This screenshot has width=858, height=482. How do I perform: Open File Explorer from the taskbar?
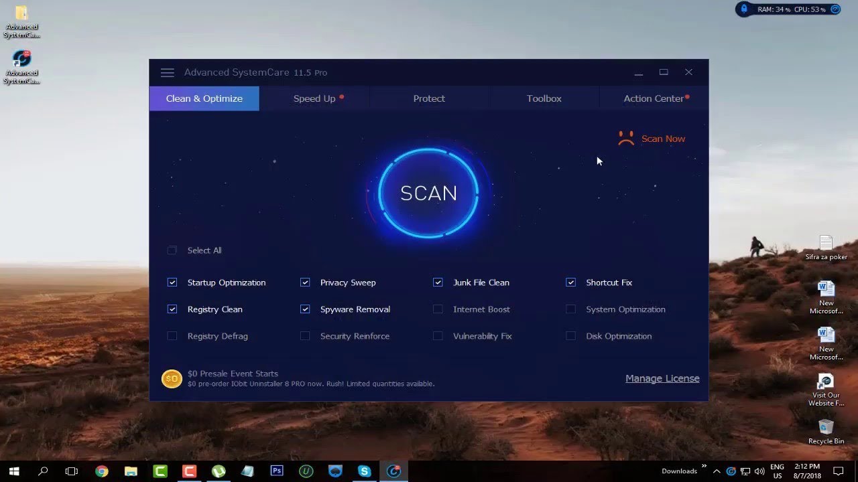click(x=131, y=471)
